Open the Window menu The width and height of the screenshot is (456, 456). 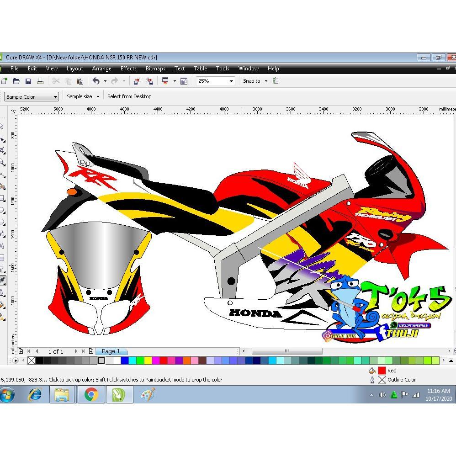[249, 69]
